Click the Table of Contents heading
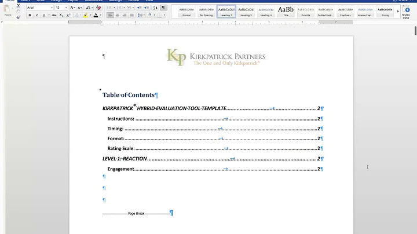This screenshot has width=417, height=234. click(129, 95)
